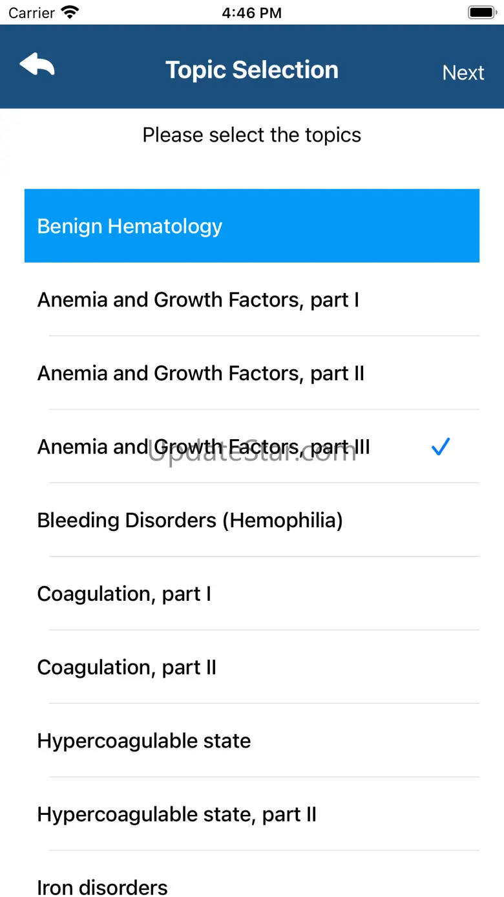Pick the Hypercoagulable state topic
Viewport: 504px width, 897px height.
tap(143, 740)
